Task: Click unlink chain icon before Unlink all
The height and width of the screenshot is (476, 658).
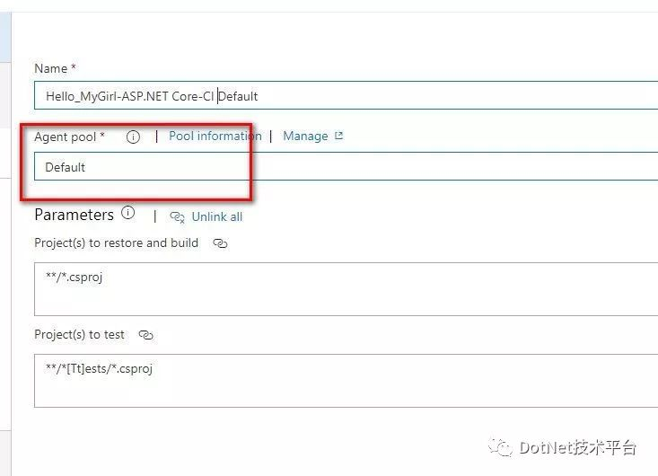Action: [177, 217]
